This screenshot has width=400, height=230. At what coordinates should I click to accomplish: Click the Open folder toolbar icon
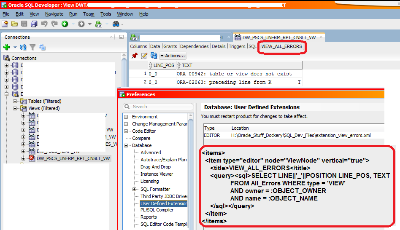[14, 24]
